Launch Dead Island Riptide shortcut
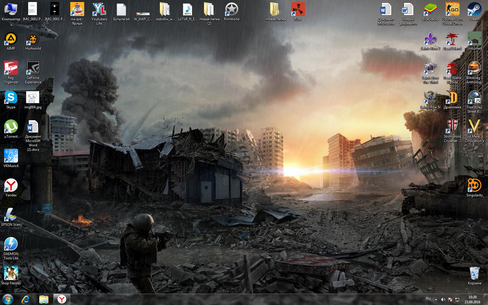 (452, 73)
